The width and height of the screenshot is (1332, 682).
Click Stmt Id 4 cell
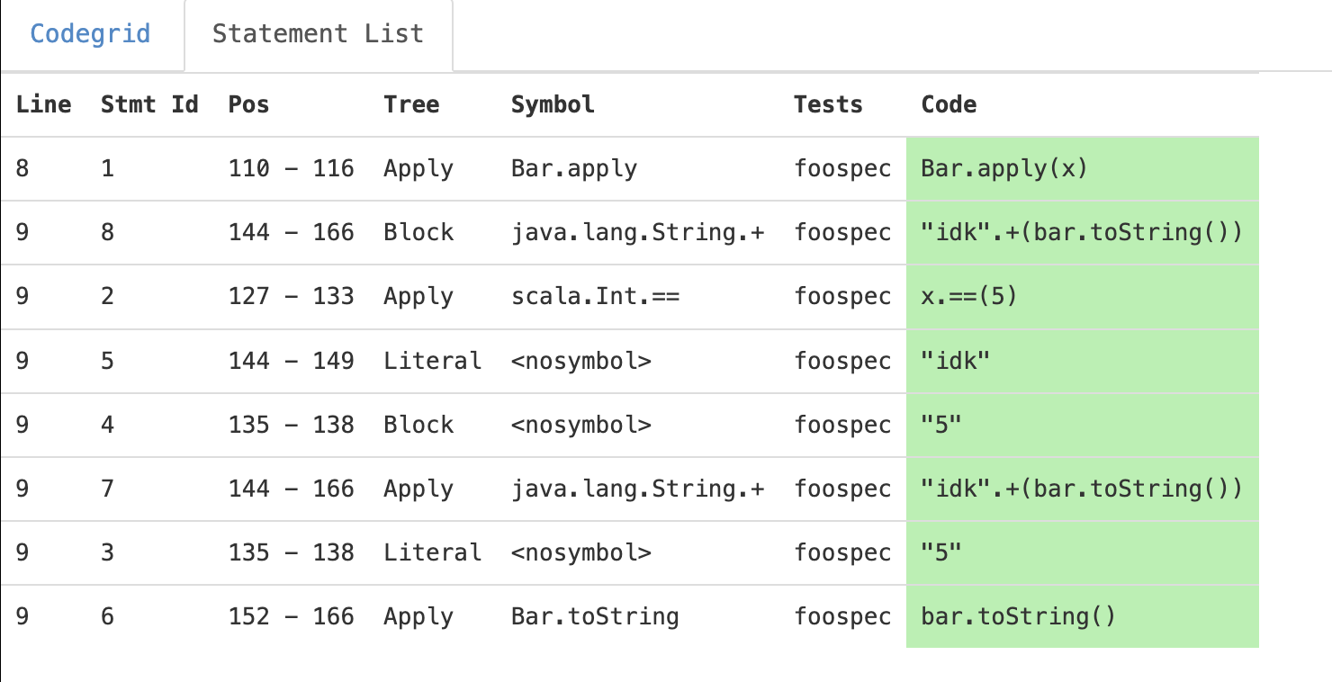point(108,425)
